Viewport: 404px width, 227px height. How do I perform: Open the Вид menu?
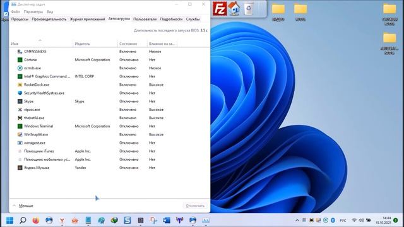coord(50,12)
